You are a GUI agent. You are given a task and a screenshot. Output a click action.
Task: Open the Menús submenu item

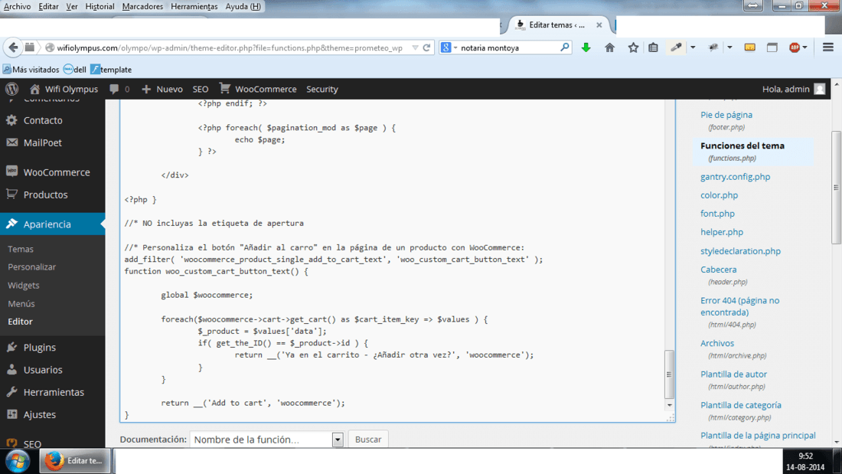coord(21,303)
